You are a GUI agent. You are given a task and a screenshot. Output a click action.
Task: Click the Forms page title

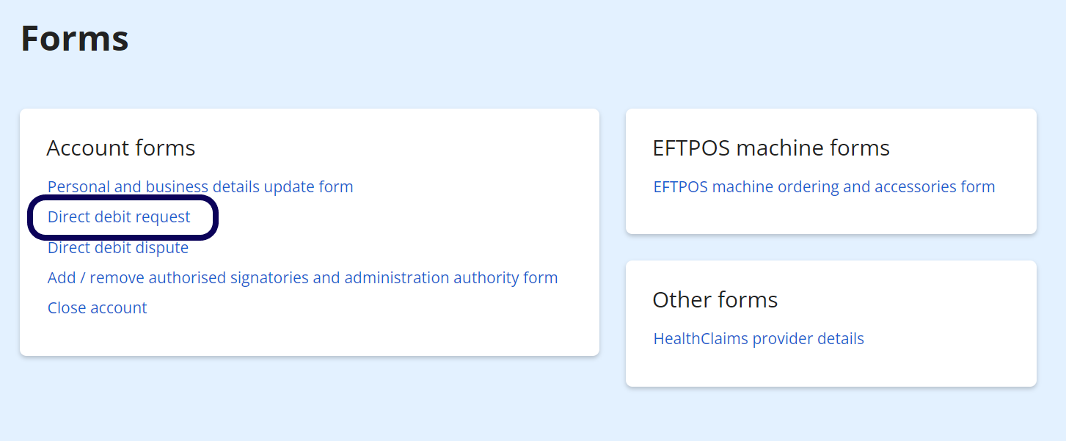(x=75, y=39)
